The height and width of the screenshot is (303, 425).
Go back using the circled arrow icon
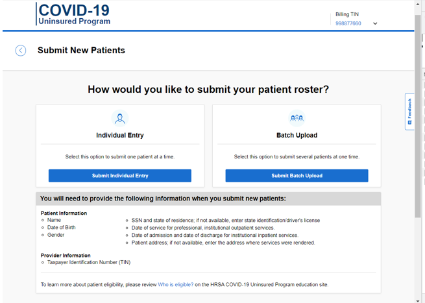click(21, 51)
